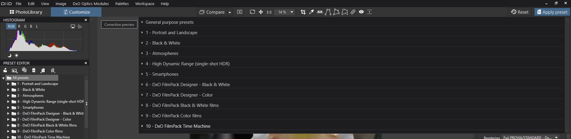Toggle highlight clipping sun indicator
Image resolution: width=571 pixels, height=139 pixels.
pos(16,56)
